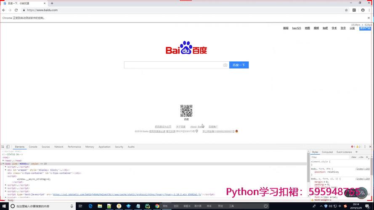Viewport: 374px width, 210px height.
Task: Open the Performance tab
Action: [74, 147]
